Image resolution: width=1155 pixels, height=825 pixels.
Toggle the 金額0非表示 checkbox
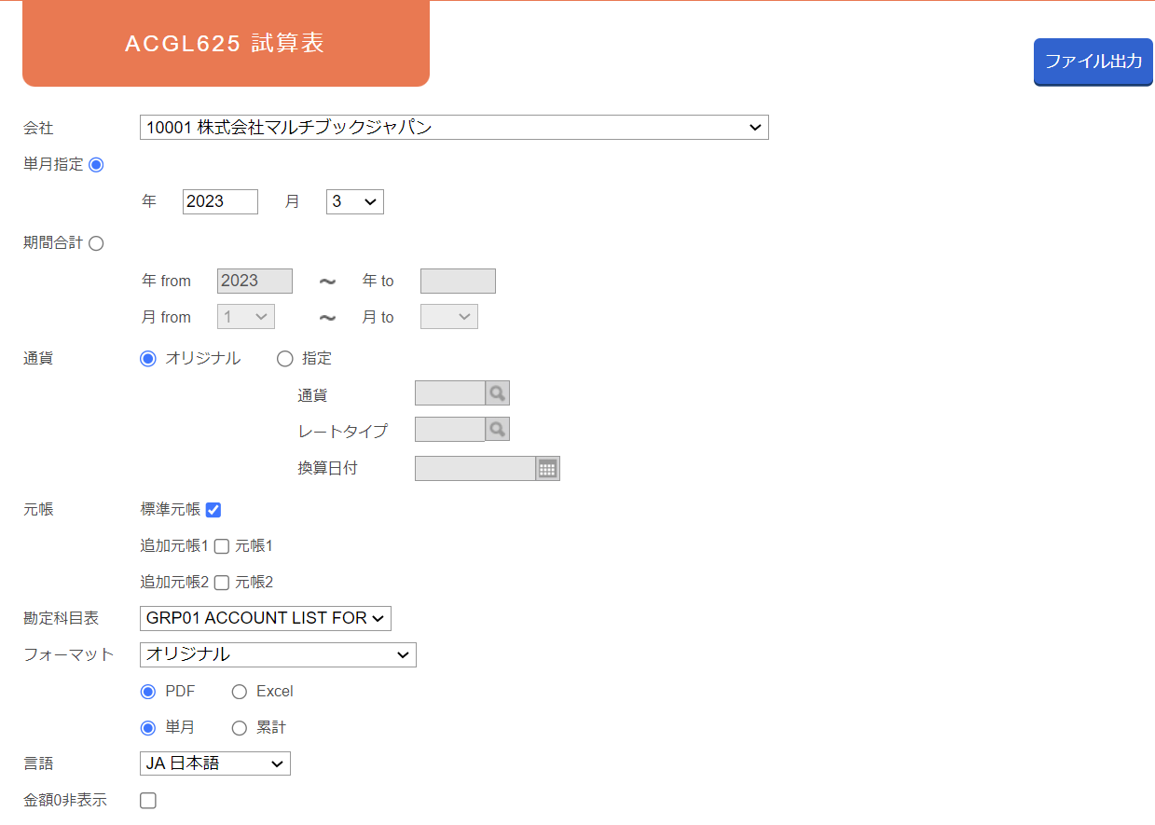[148, 800]
